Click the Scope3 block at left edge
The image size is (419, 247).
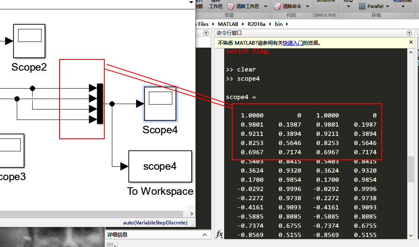[x=12, y=150]
